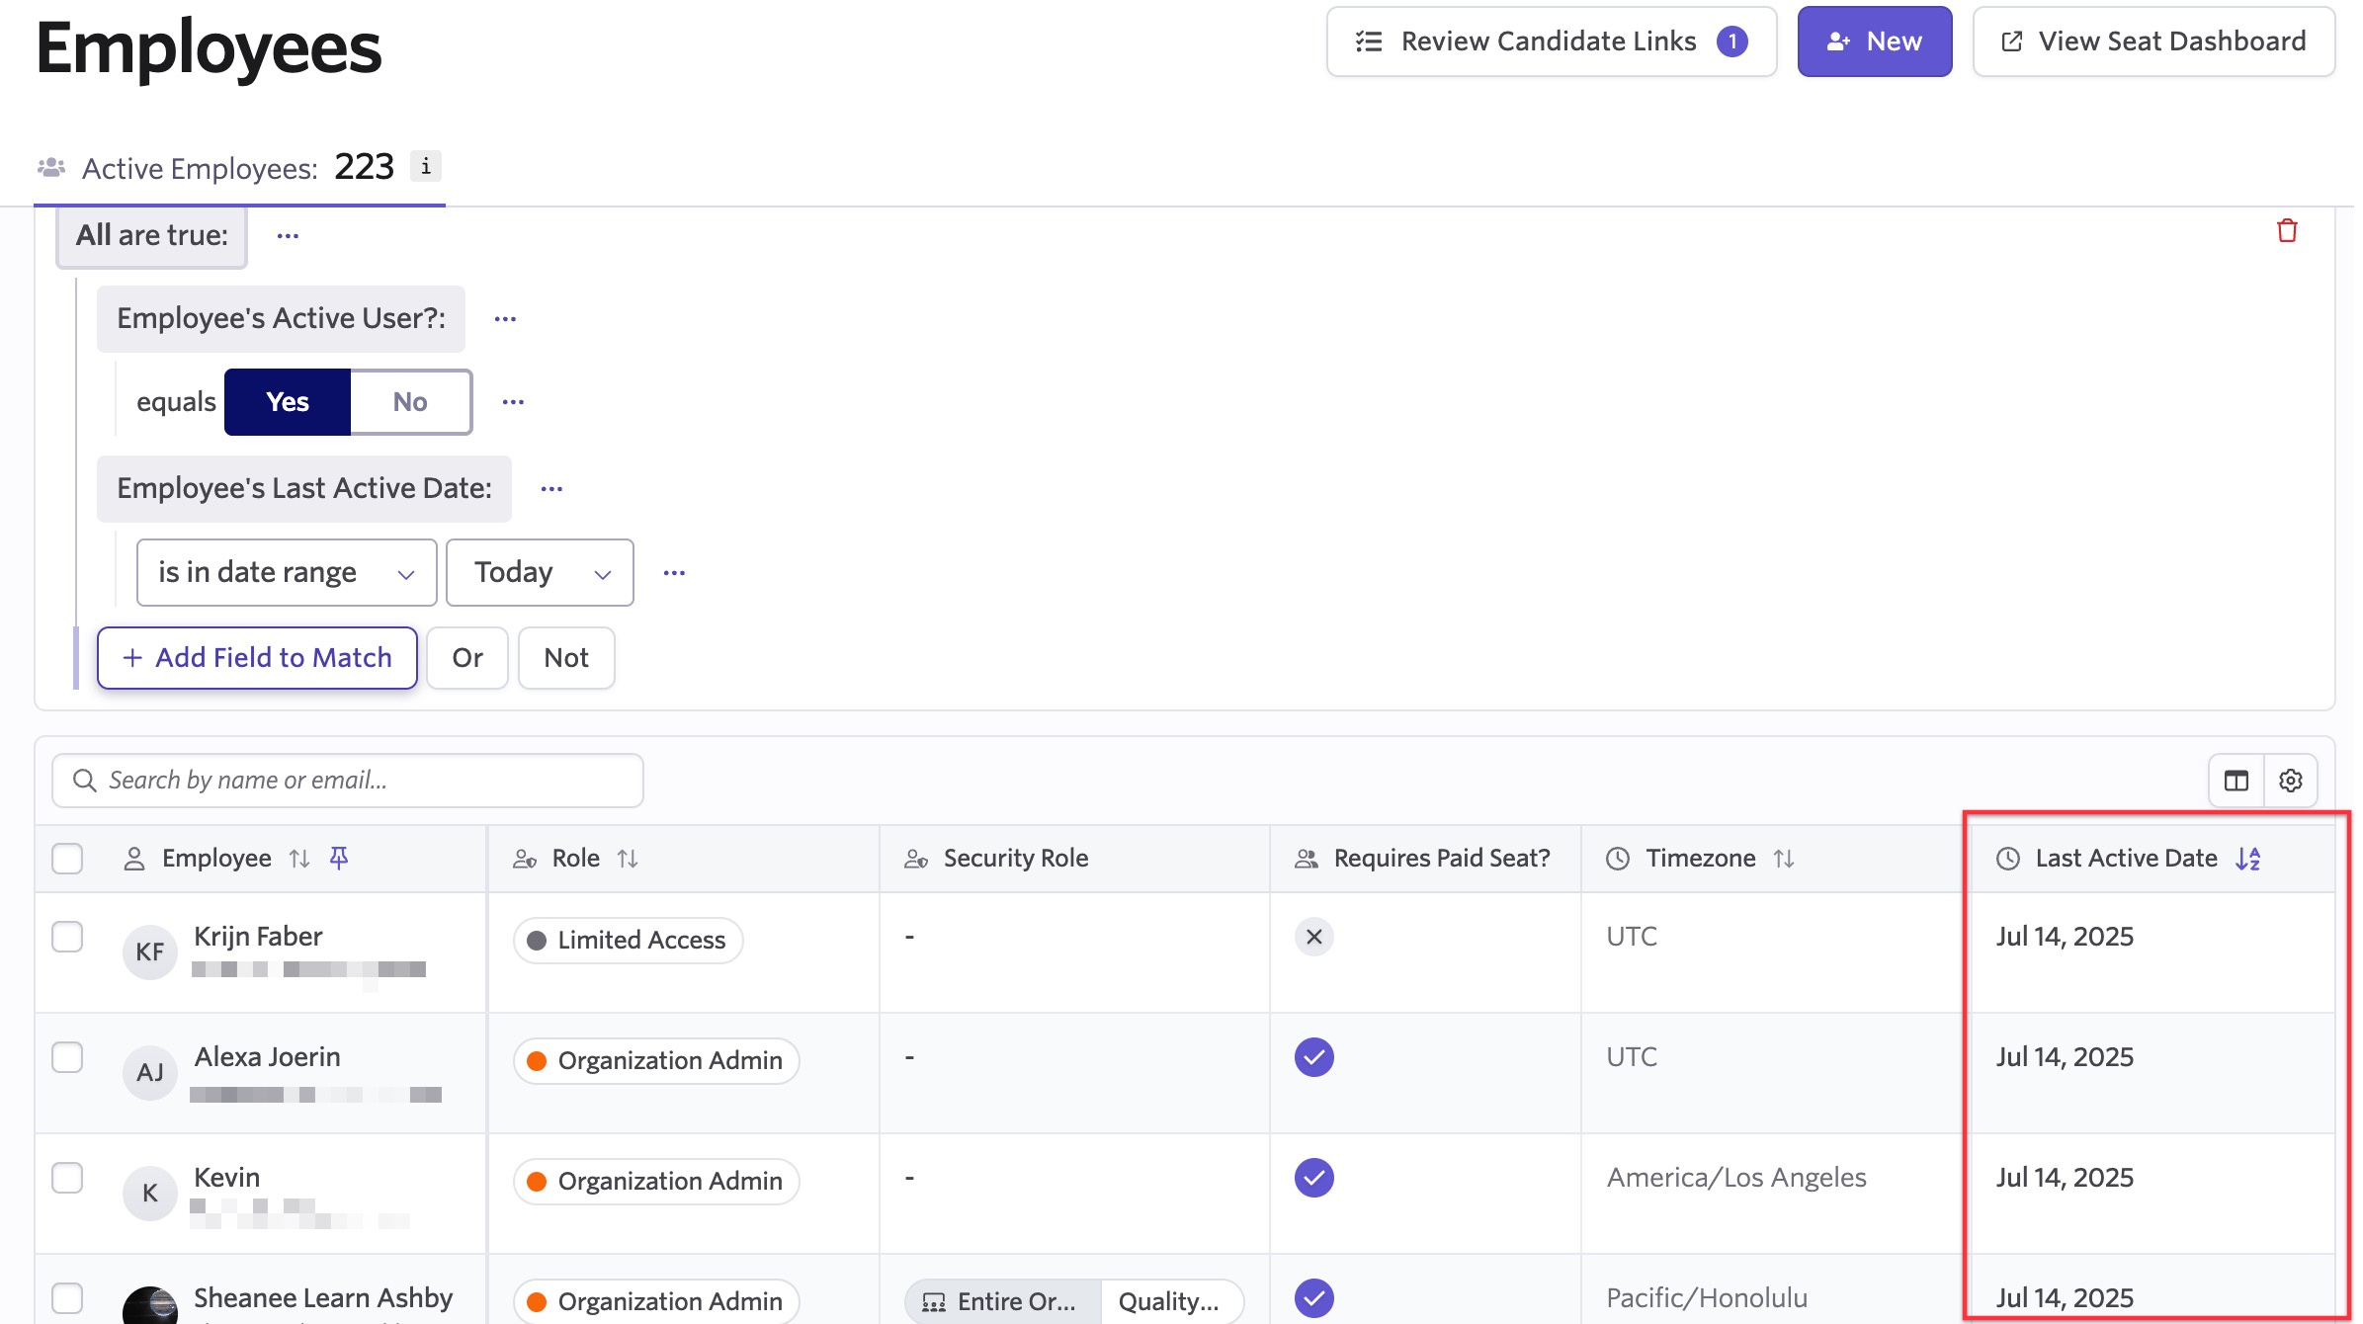Image resolution: width=2363 pixels, height=1324 pixels.
Task: Click Add Field to Match
Action: [x=257, y=658]
